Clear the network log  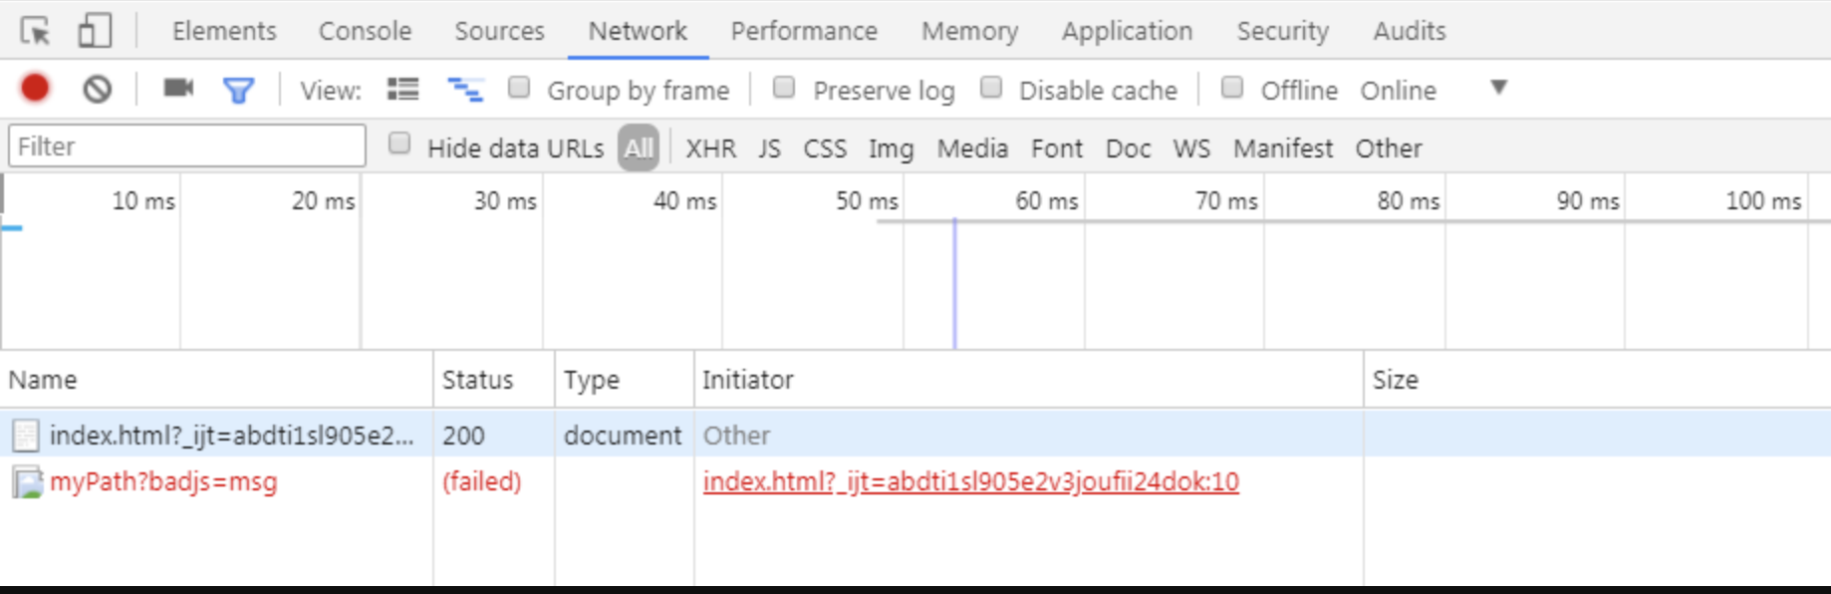click(x=97, y=90)
